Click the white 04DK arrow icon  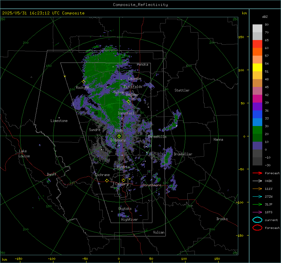[x=257, y=181]
